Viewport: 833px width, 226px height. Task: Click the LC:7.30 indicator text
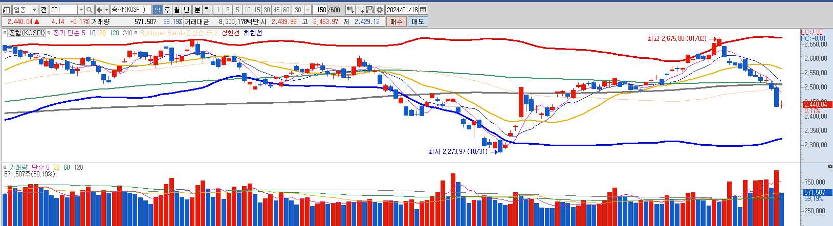(812, 33)
